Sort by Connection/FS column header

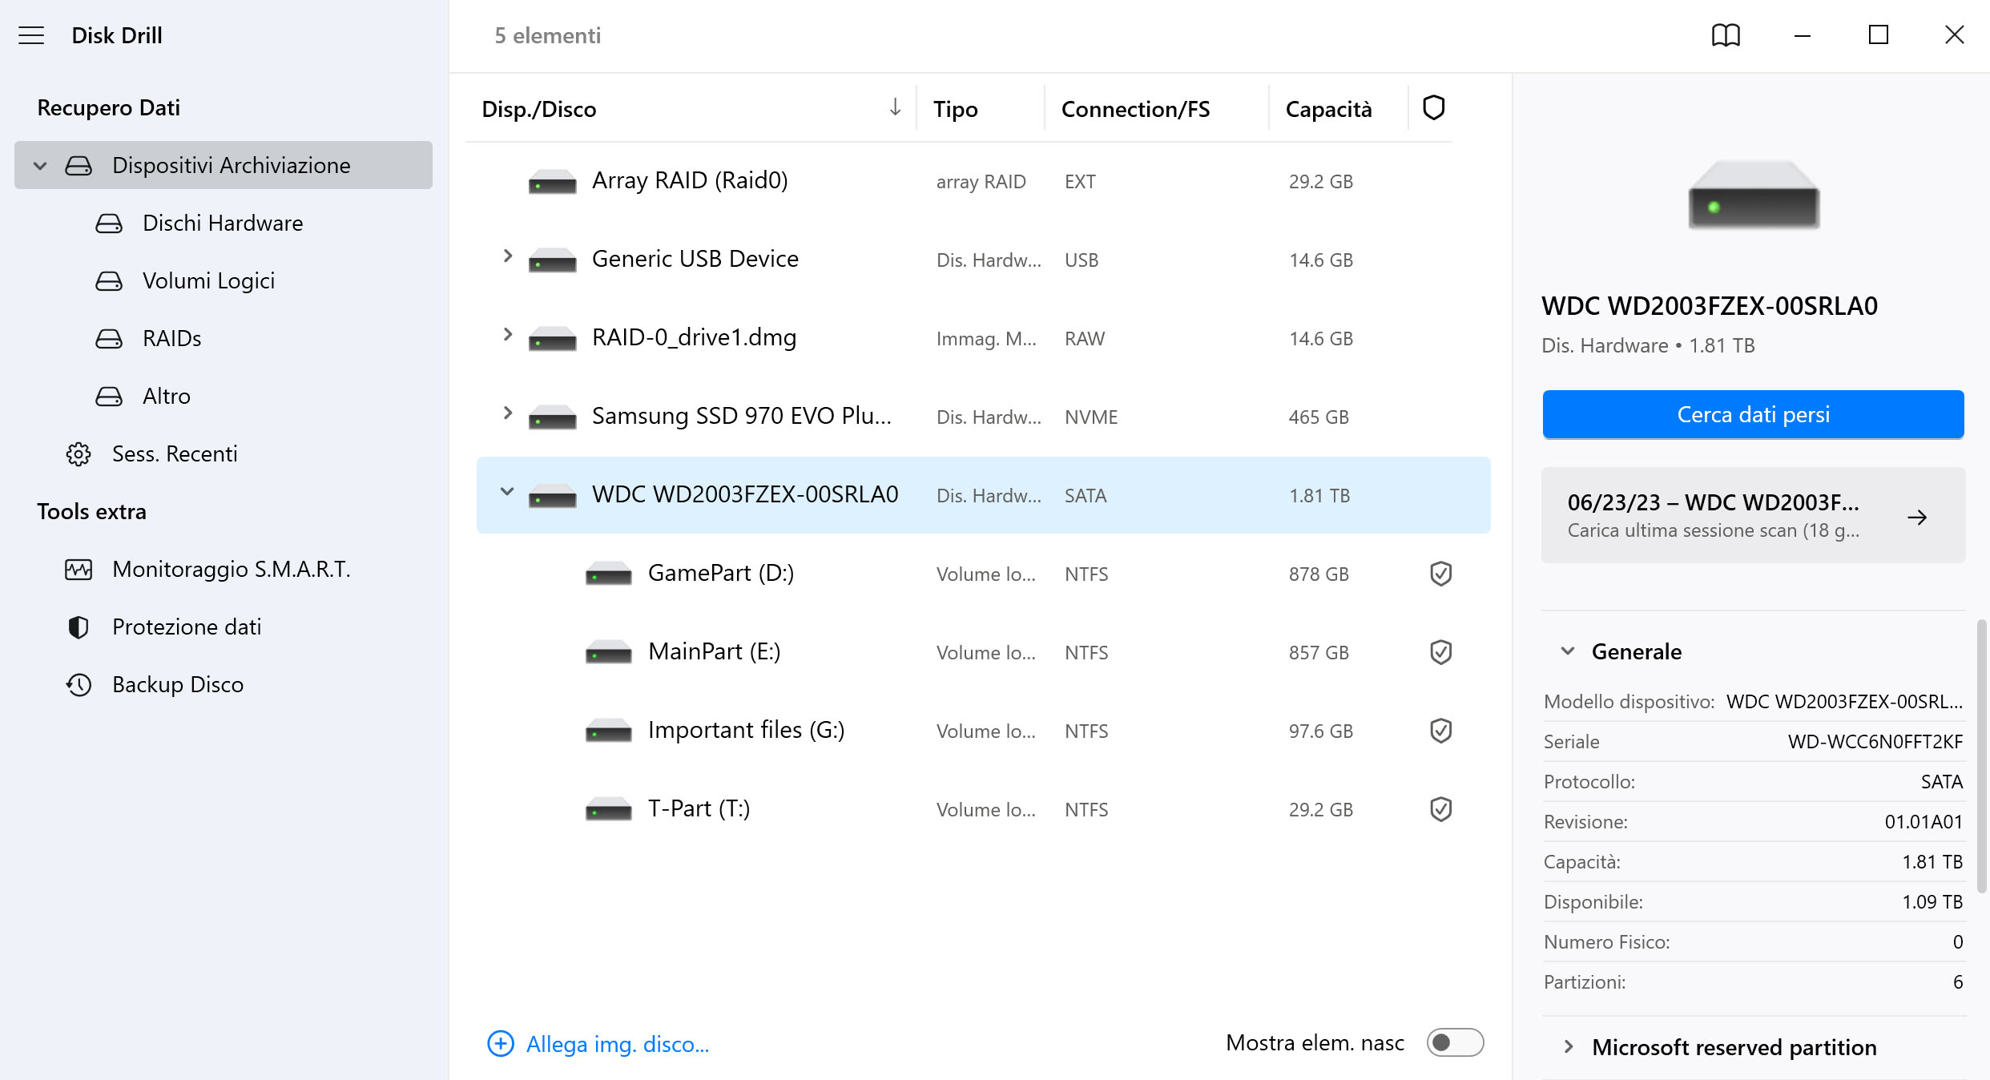[x=1135, y=109]
